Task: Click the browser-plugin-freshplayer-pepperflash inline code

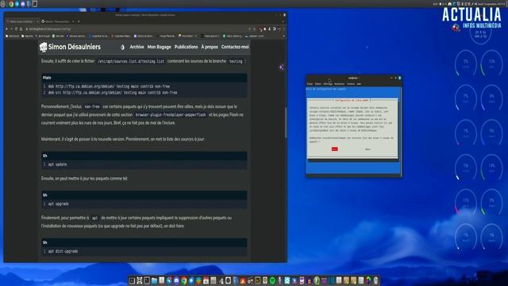Action: (x=171, y=114)
